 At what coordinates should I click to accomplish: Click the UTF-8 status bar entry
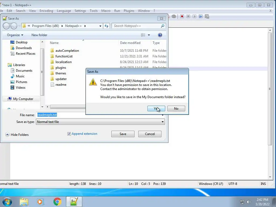233,184
